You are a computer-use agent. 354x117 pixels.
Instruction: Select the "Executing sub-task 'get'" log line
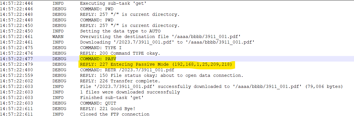pyautogui.click(x=109, y=3)
